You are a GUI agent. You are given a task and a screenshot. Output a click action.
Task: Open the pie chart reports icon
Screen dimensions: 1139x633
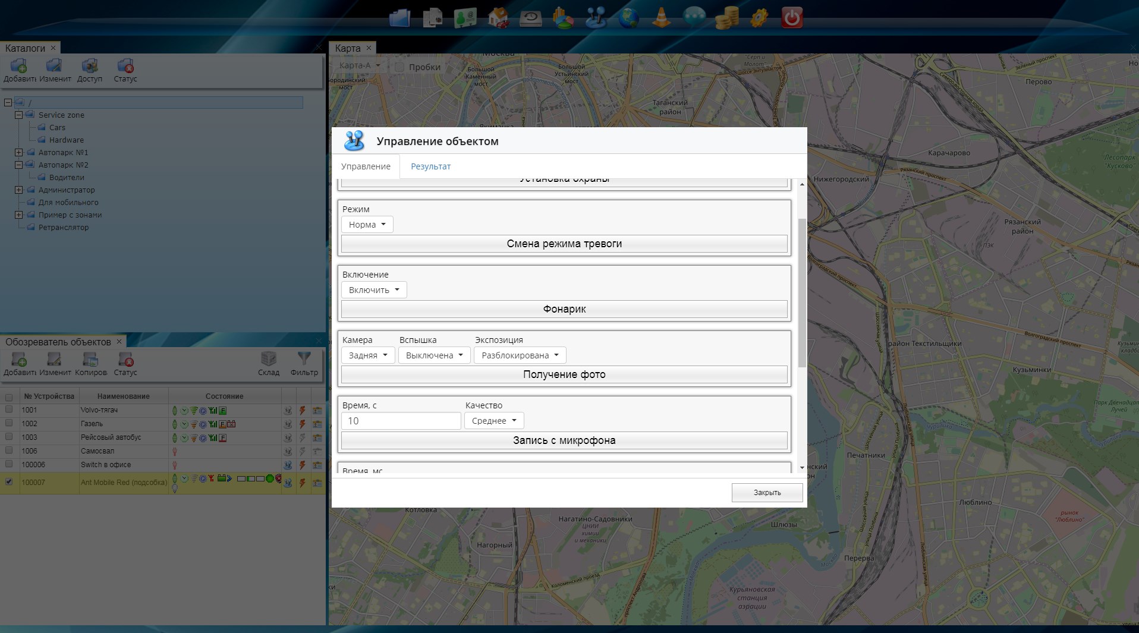[563, 18]
